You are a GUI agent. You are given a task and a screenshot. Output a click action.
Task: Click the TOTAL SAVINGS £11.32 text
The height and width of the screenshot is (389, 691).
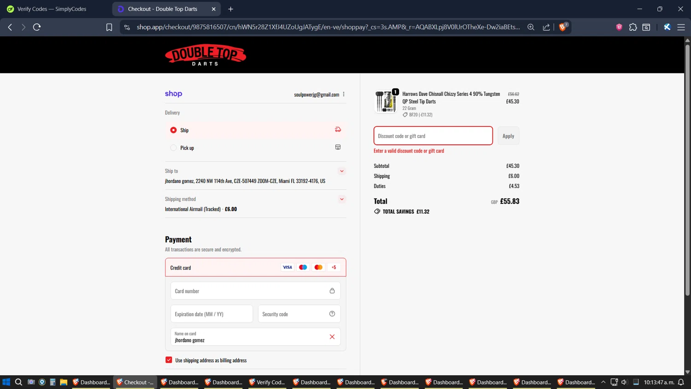click(x=406, y=212)
